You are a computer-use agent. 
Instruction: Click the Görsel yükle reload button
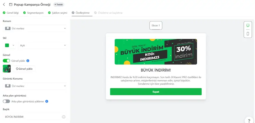point(24,69)
